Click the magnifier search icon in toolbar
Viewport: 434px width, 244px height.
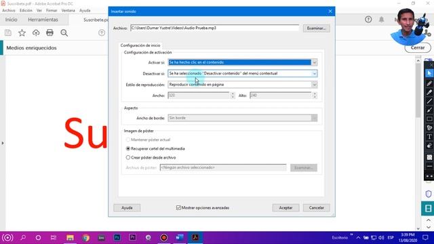point(64,33)
